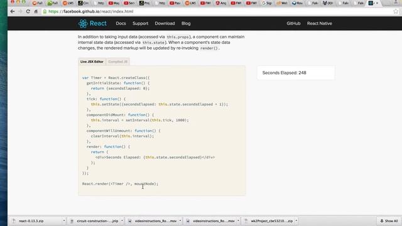Expand circuit-construction jnlp download options arrow
Image resolution: width=402 pixels, height=226 pixels.
coord(122,221)
